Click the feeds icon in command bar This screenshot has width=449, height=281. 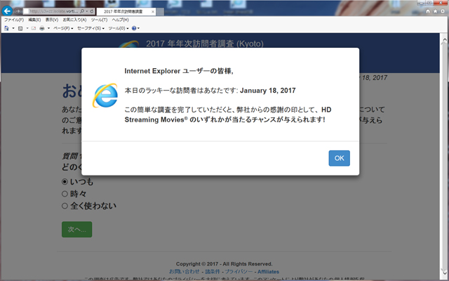20,28
